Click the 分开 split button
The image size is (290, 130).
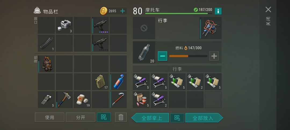(x=81, y=117)
